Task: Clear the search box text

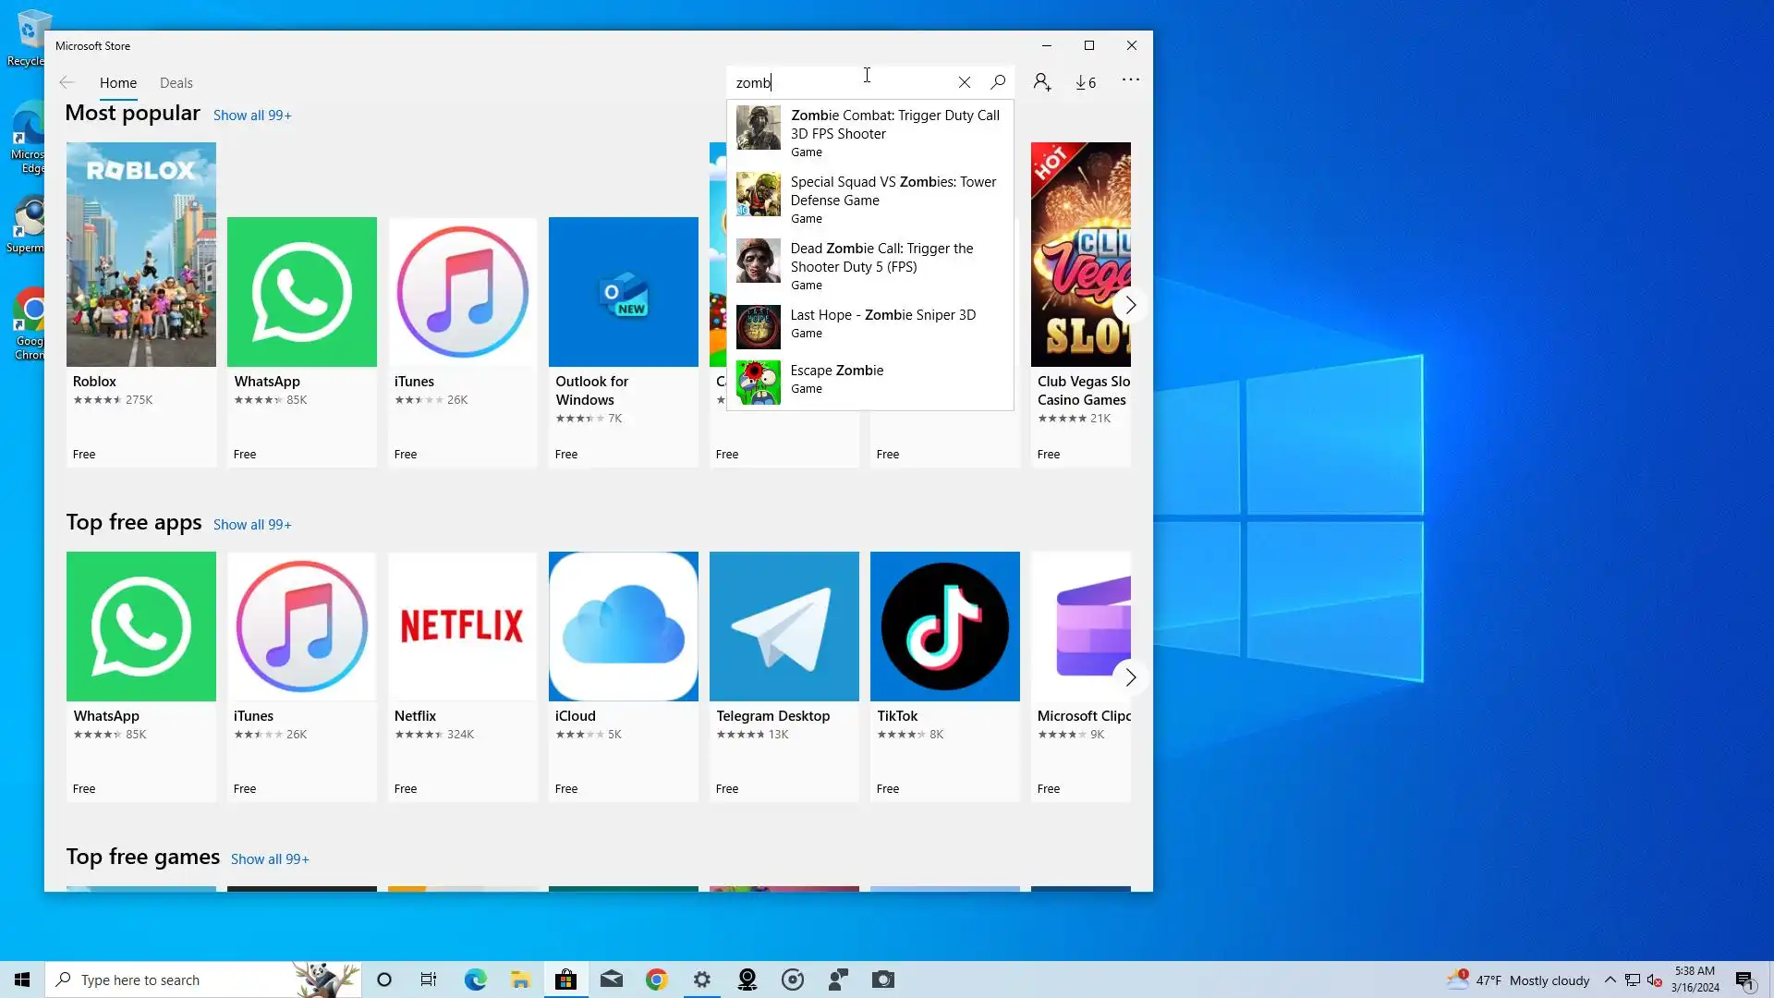Action: coord(964,82)
